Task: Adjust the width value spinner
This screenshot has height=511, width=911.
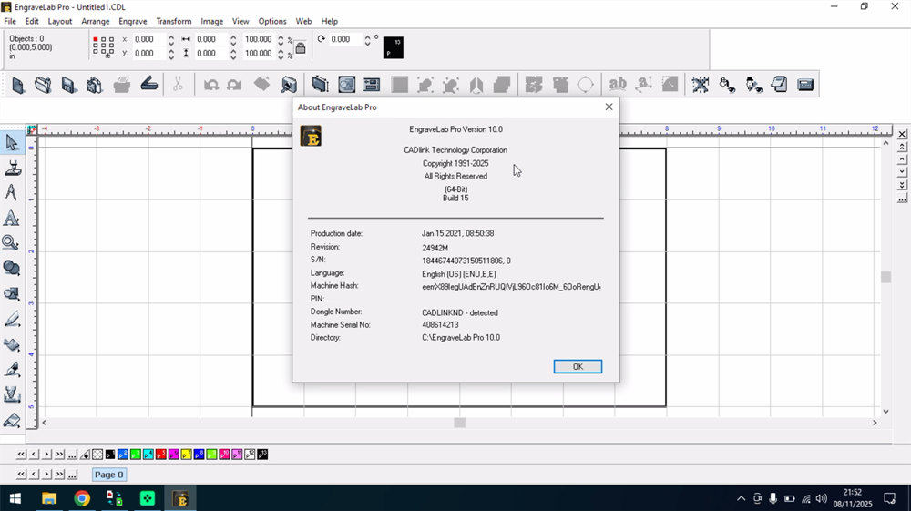Action: coord(233,39)
